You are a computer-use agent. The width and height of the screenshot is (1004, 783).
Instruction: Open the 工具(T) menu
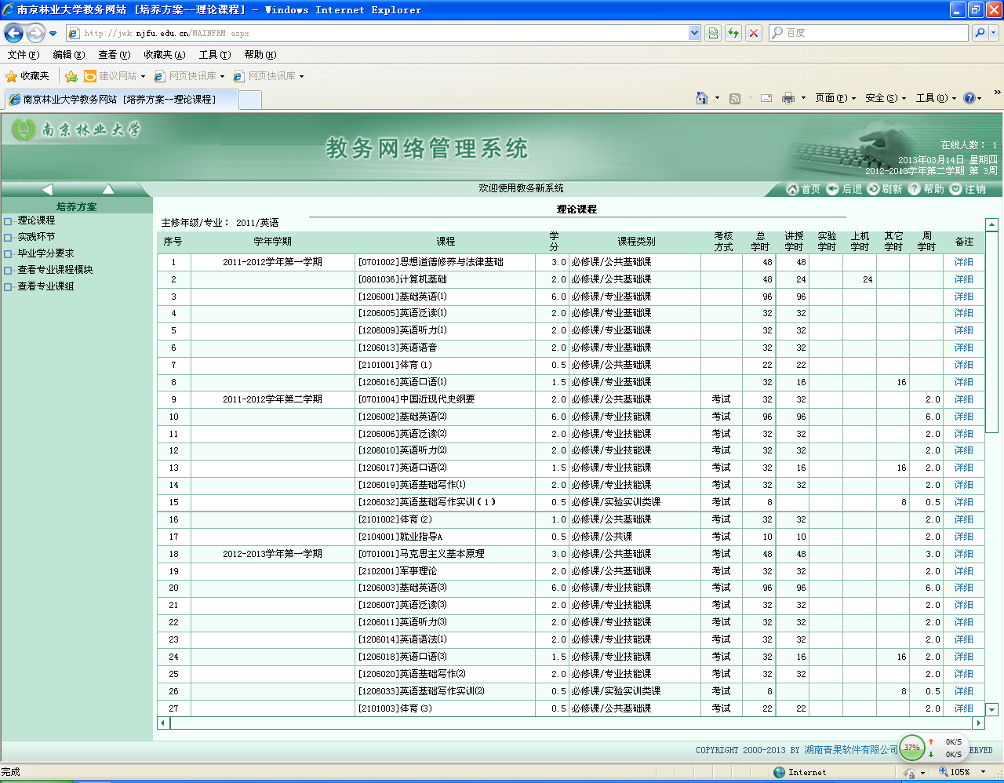(214, 55)
